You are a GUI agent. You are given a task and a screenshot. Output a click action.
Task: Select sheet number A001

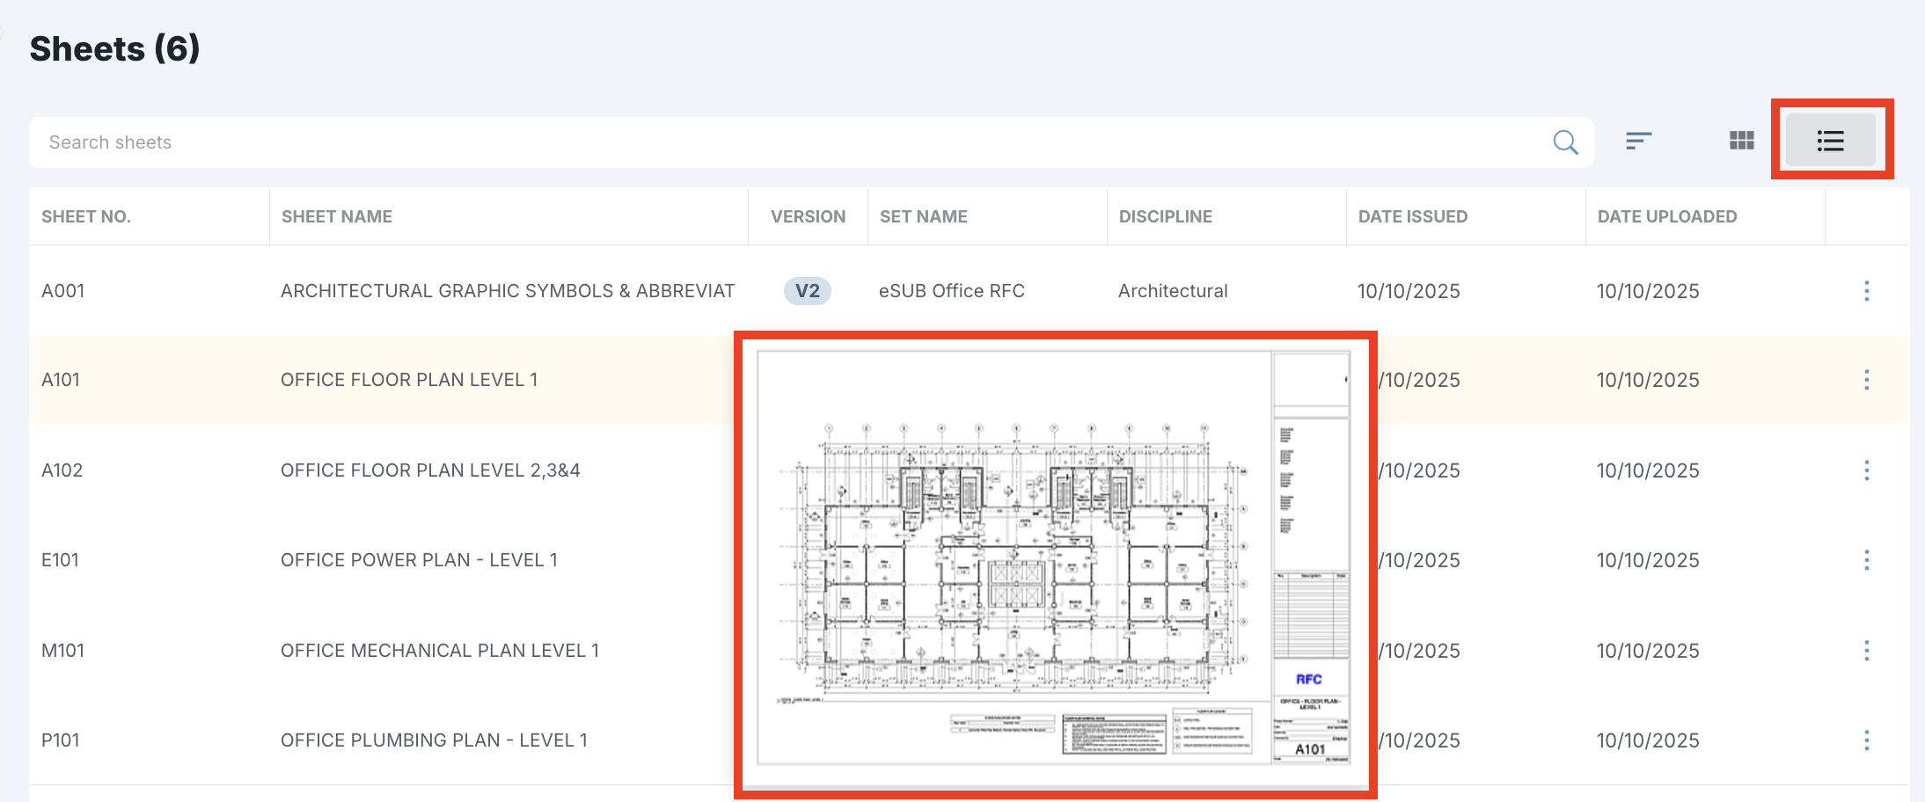[63, 291]
